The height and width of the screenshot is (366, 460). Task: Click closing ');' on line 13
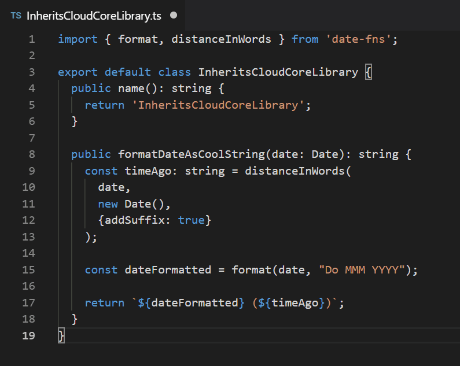[91, 237]
